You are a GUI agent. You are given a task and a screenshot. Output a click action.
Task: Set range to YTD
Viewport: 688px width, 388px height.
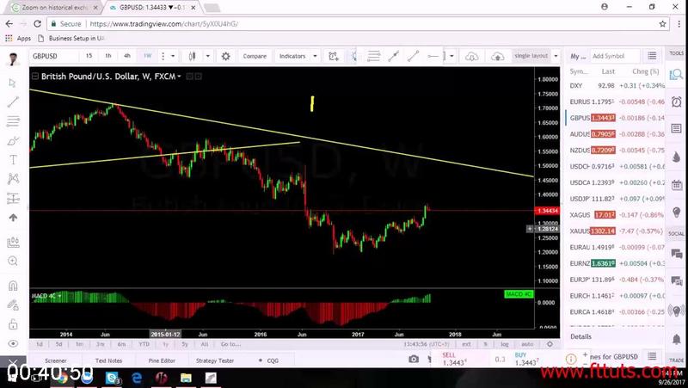[x=144, y=344]
